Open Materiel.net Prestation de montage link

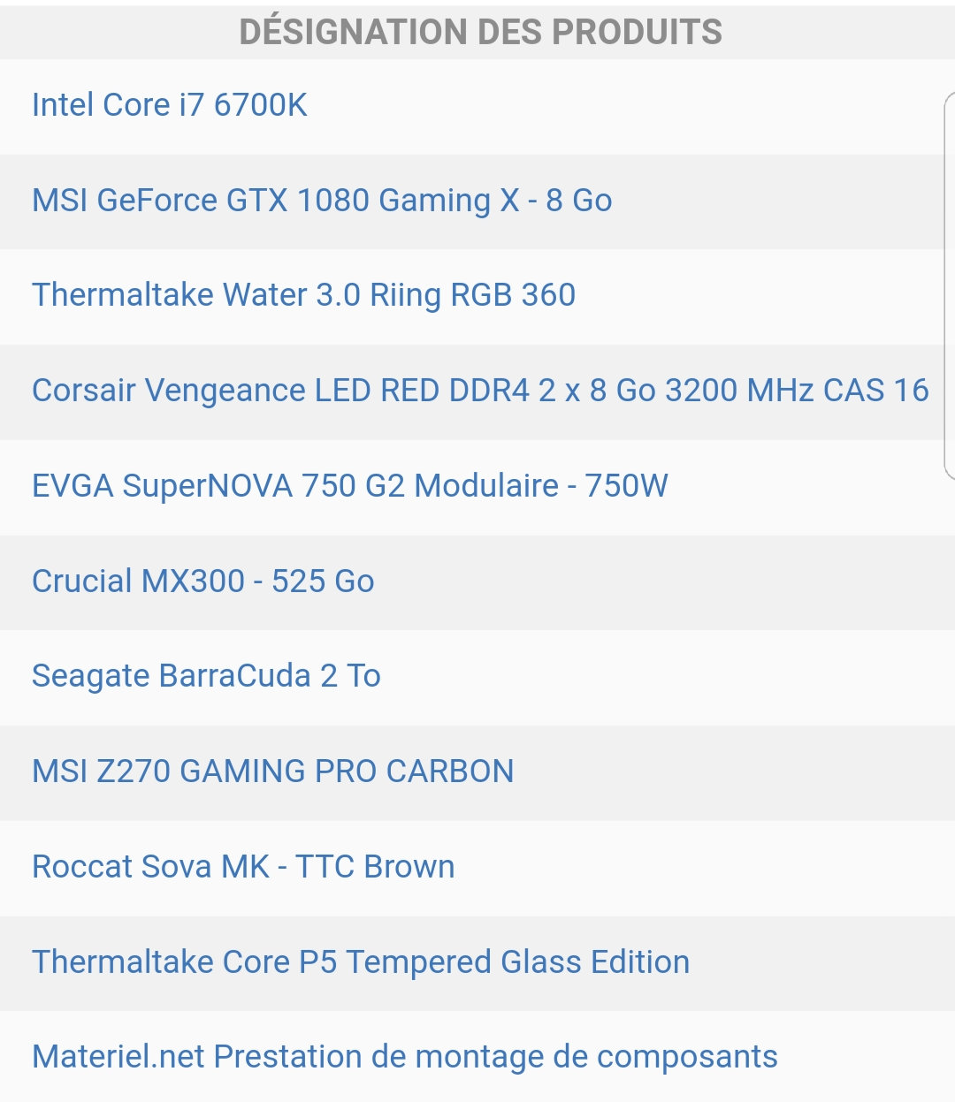pos(404,1057)
